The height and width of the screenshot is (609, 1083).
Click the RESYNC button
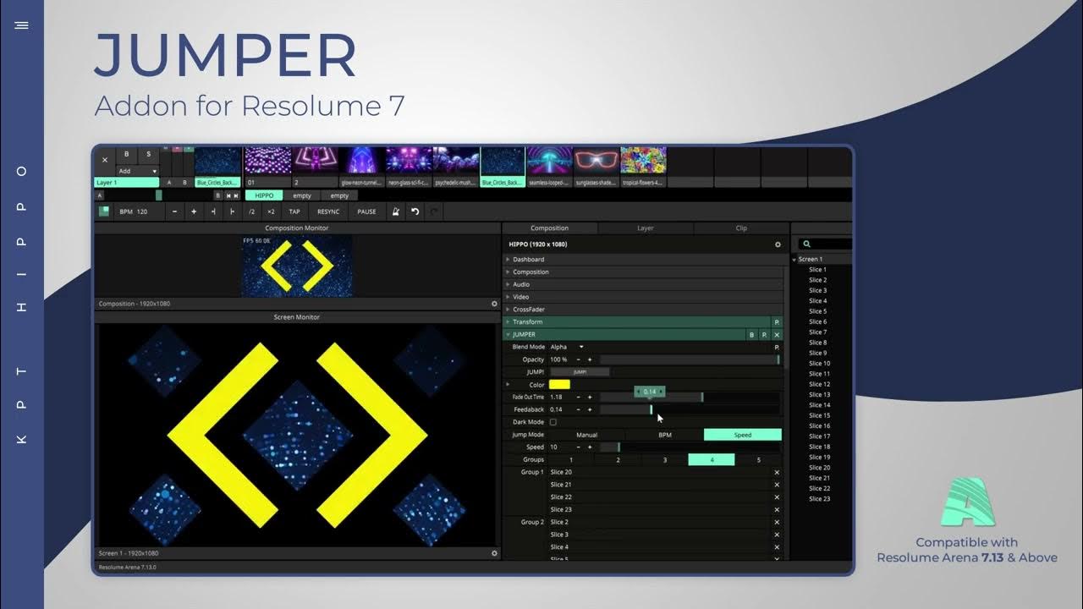pos(328,211)
